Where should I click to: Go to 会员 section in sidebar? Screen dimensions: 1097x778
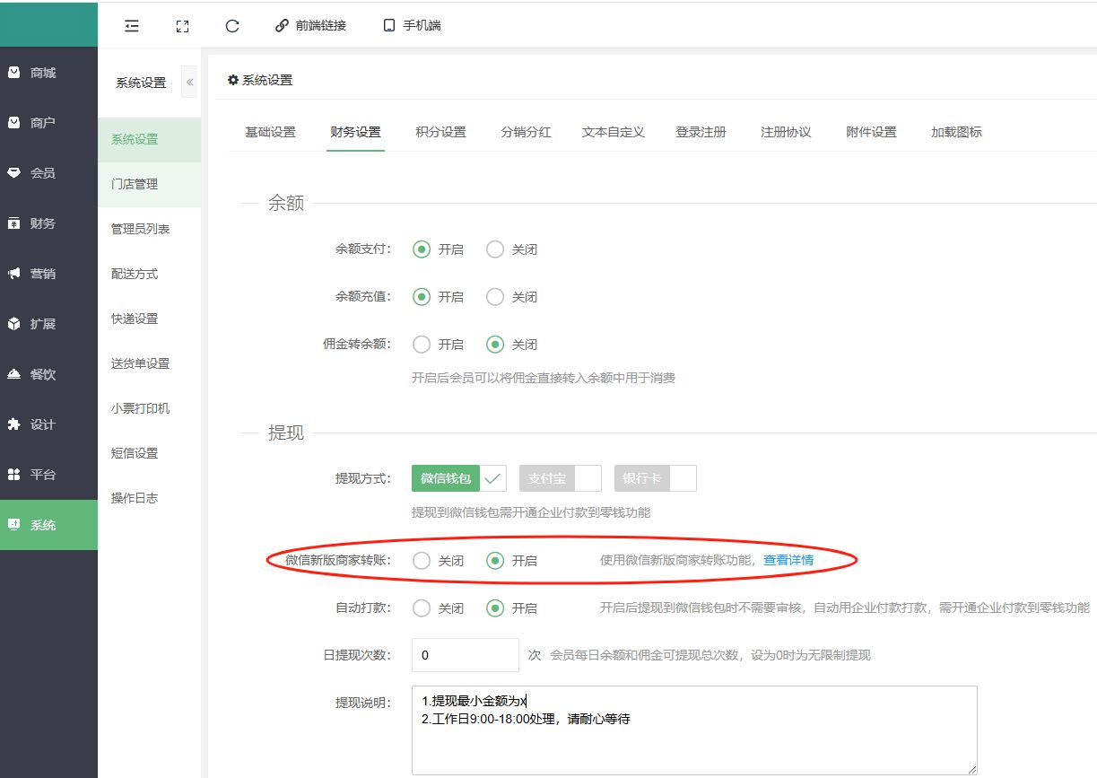(43, 173)
